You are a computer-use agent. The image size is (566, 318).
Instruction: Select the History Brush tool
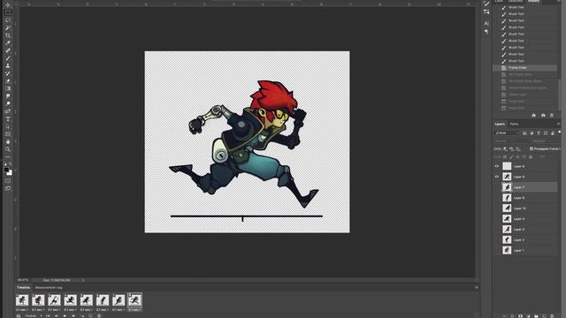pyautogui.click(x=8, y=73)
